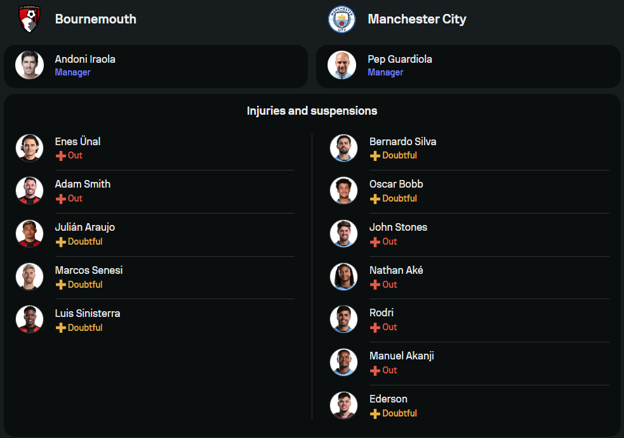Screen dimensions: 624x438
Task: Open John Stones injury entry
Action: (x=470, y=235)
